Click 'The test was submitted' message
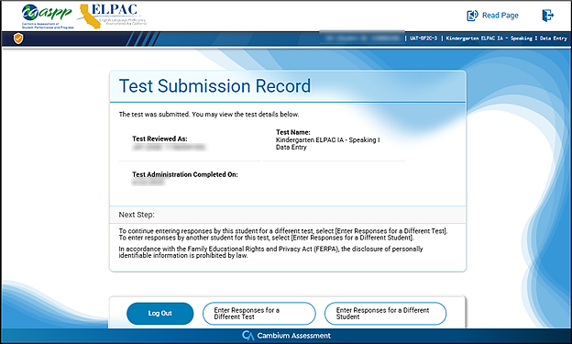 coord(209,115)
